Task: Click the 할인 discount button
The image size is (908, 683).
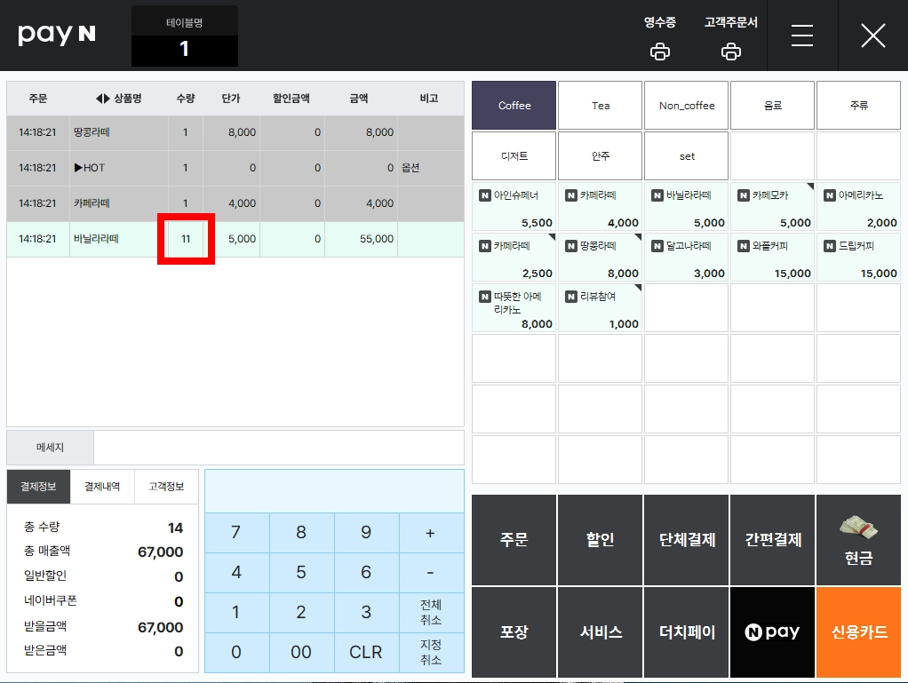Action: click(x=600, y=539)
